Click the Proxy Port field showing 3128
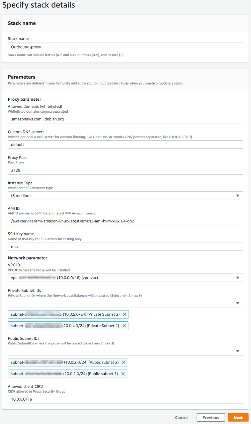 [x=125, y=170]
